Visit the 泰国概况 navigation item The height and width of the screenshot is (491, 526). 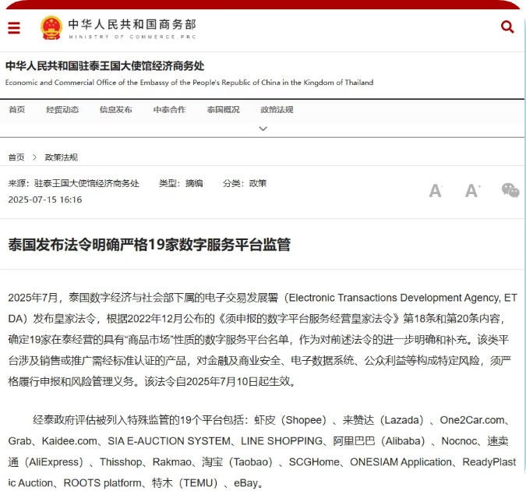pos(223,110)
